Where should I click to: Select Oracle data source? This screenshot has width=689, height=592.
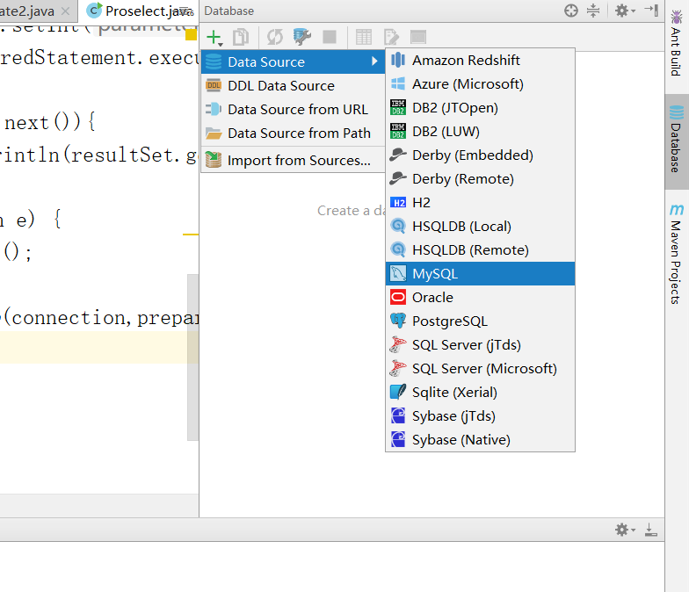tap(480, 297)
